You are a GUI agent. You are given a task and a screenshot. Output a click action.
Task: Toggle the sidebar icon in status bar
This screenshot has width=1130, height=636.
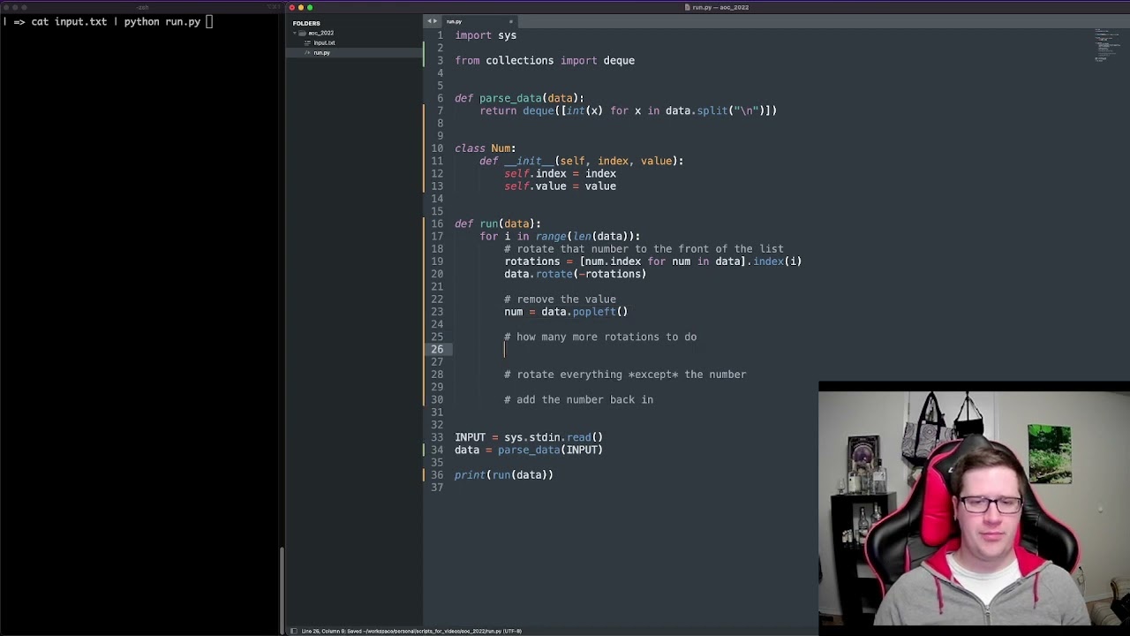point(294,631)
